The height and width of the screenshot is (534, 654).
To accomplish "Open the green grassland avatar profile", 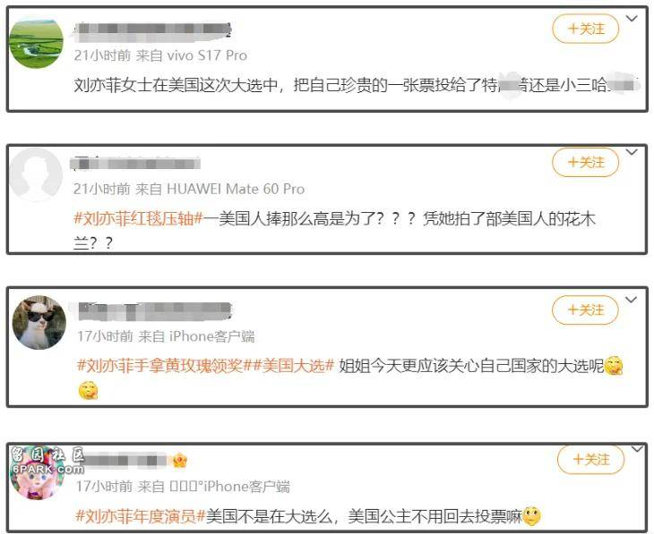I will click(x=37, y=42).
